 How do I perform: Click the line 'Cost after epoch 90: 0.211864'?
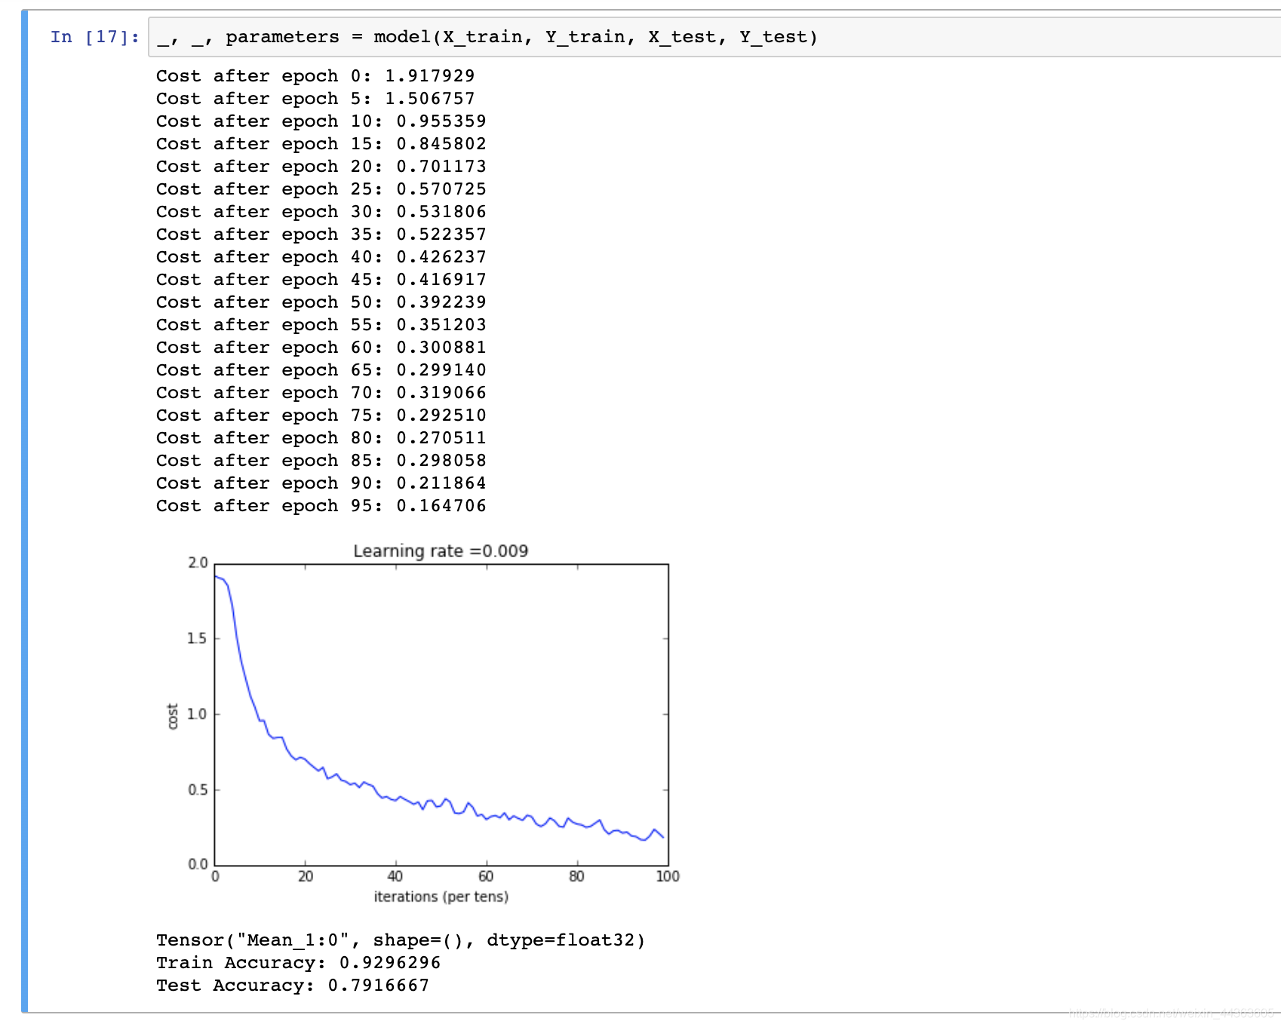321,483
